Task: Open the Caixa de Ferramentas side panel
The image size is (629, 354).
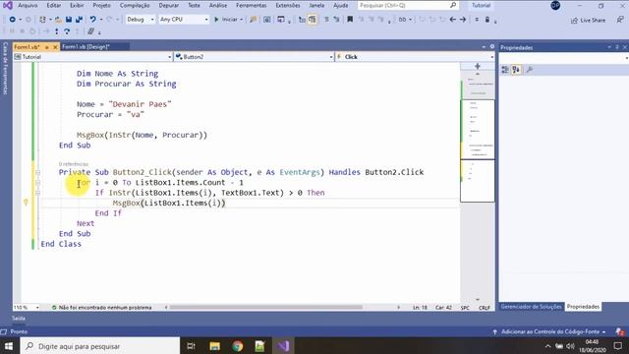Action: [5, 68]
